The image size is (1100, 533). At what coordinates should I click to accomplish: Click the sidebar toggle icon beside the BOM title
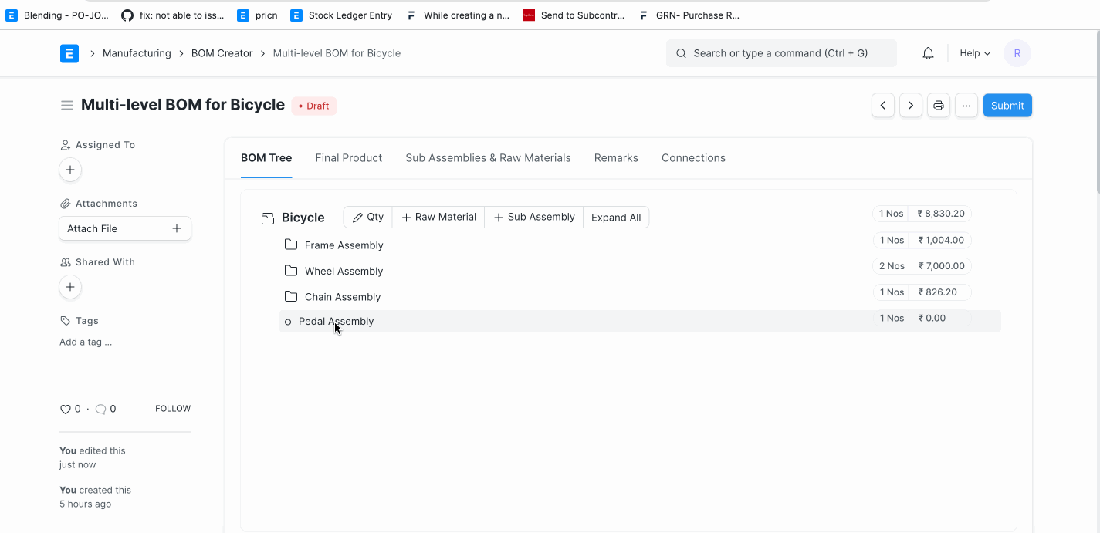pos(67,105)
